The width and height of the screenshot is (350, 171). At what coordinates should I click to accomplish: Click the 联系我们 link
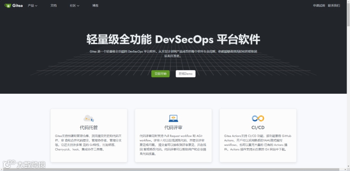click(334, 6)
